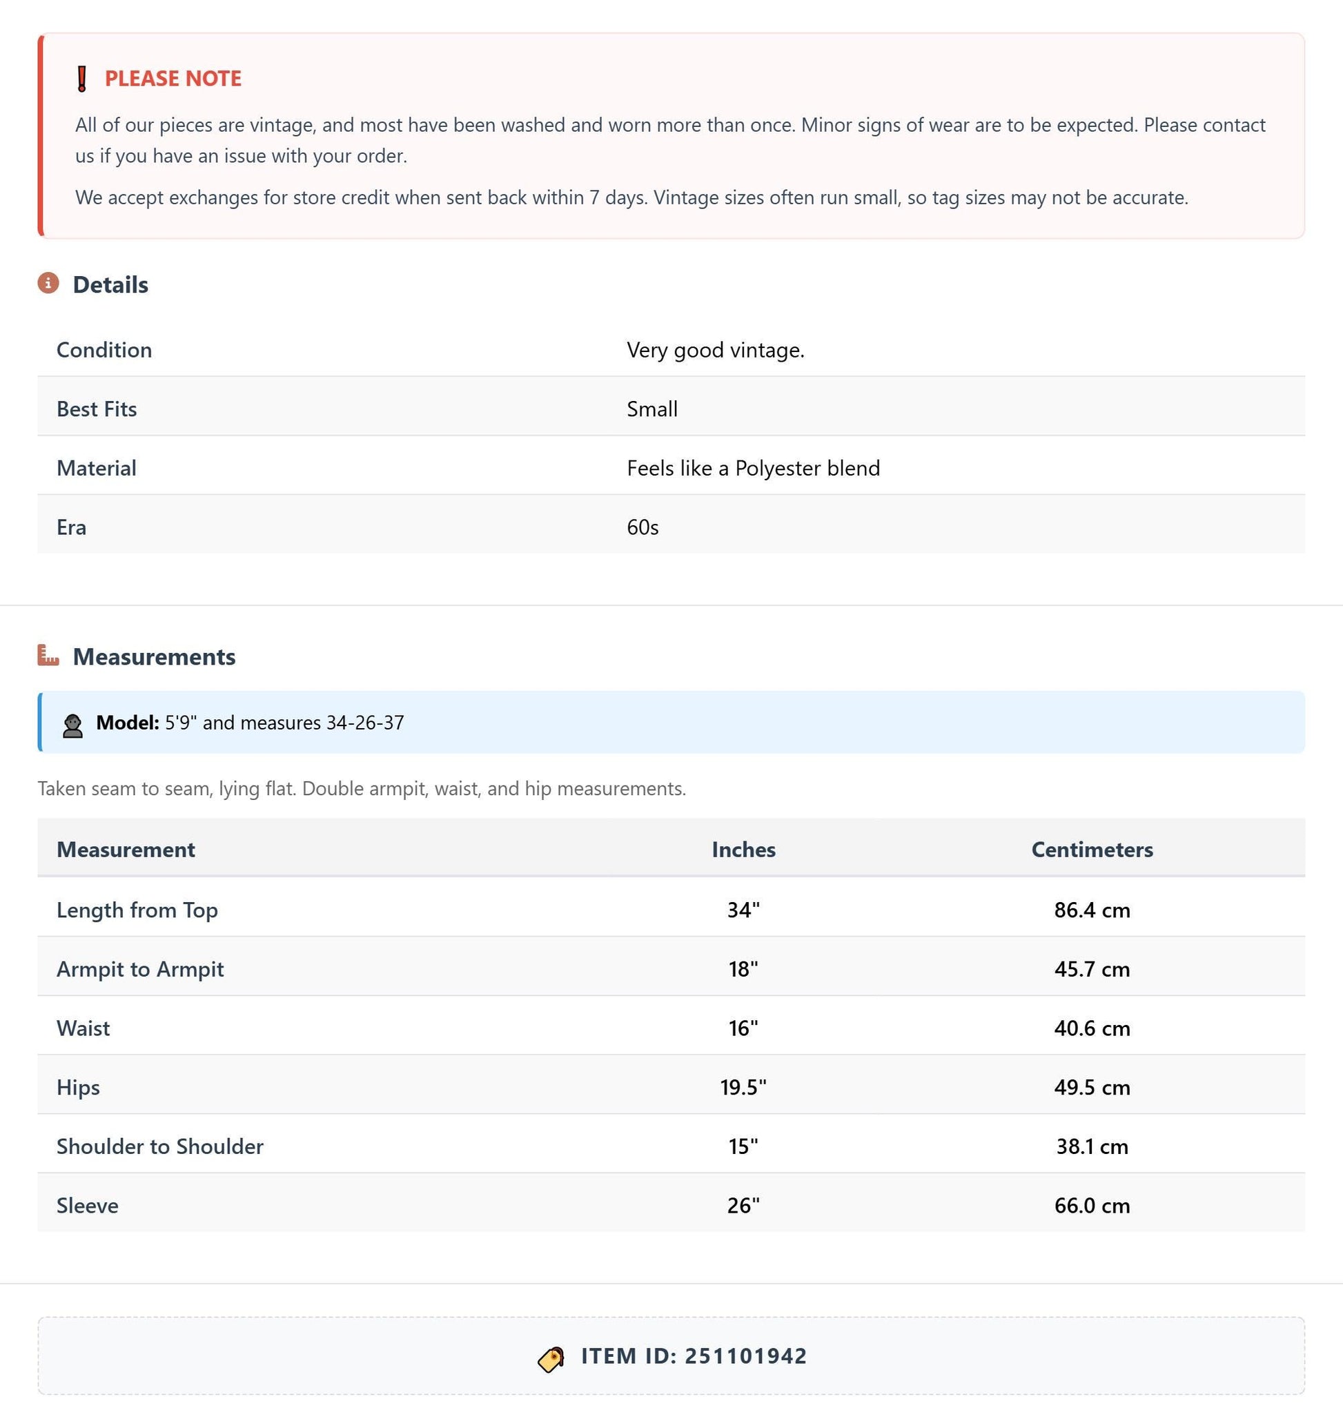The width and height of the screenshot is (1343, 1428).
Task: Click the Measurements ruler icon
Action: (x=48, y=655)
